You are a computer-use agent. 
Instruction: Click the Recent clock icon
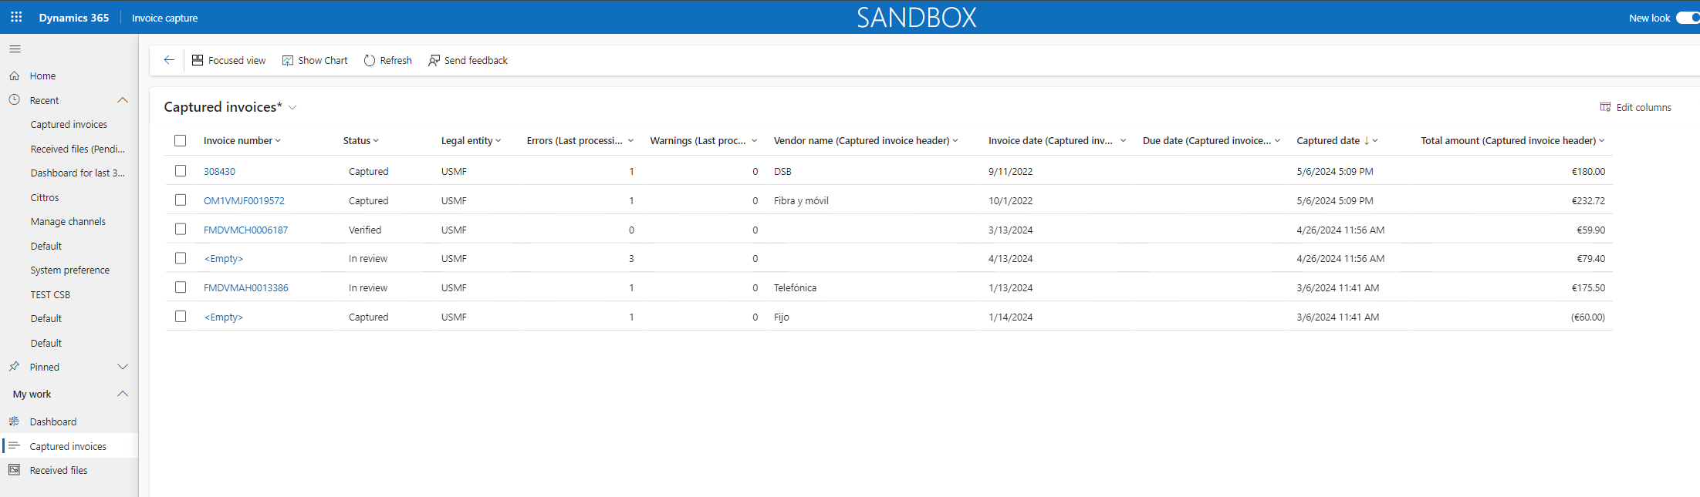click(x=14, y=100)
